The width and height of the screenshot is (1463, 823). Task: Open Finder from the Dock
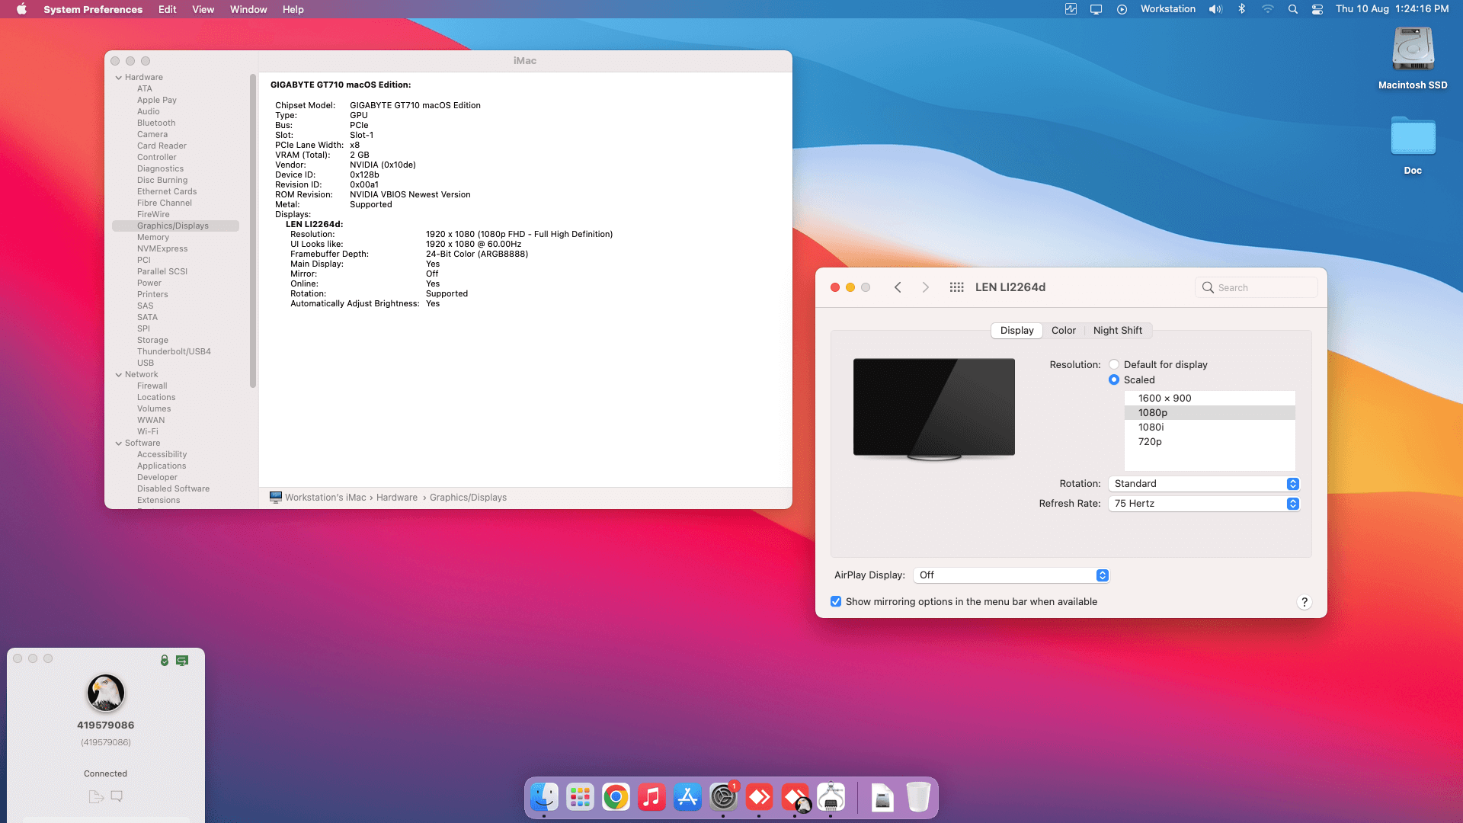click(544, 797)
